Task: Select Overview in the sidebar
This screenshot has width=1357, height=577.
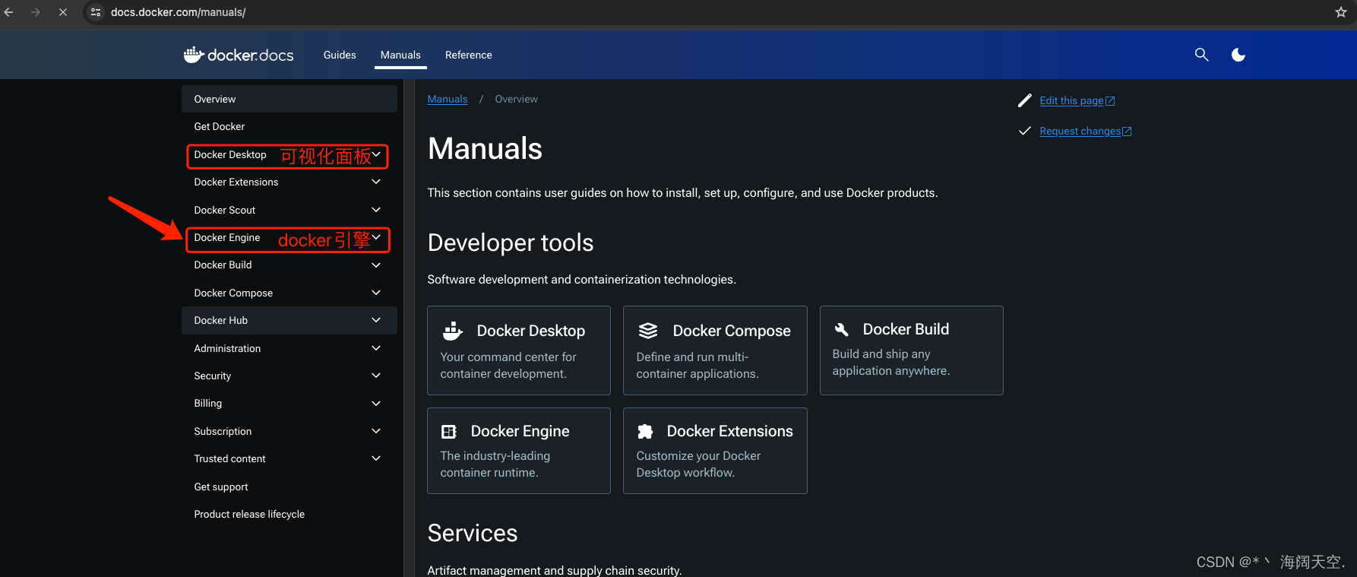Action: [x=289, y=99]
